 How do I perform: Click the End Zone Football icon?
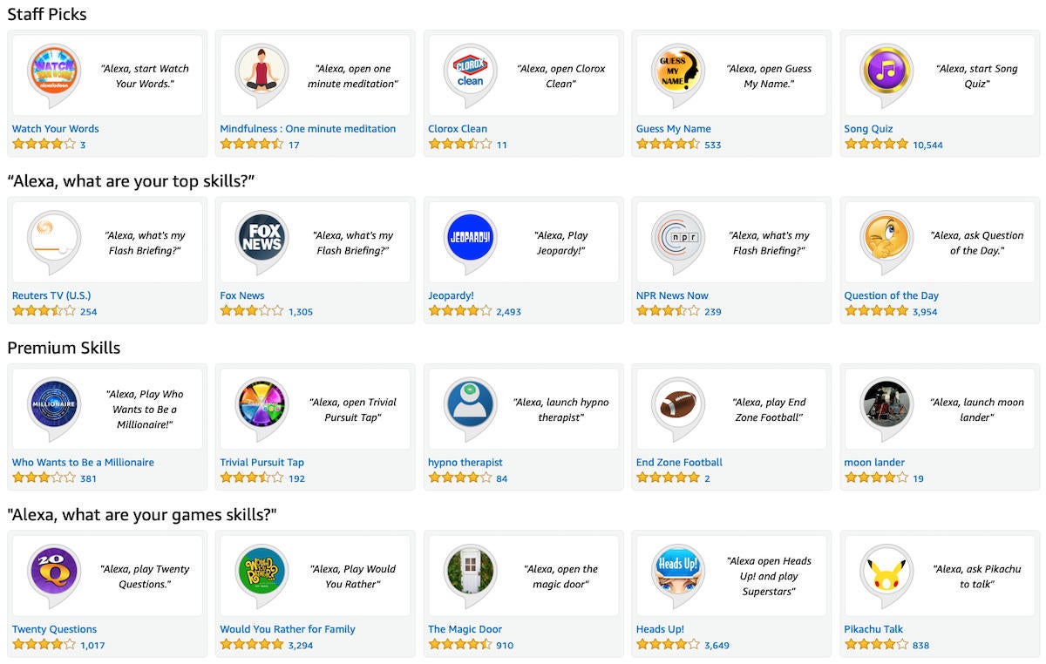coord(678,408)
